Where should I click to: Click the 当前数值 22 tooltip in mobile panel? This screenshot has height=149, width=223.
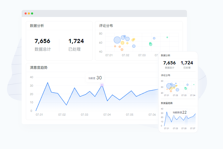coord(179,112)
